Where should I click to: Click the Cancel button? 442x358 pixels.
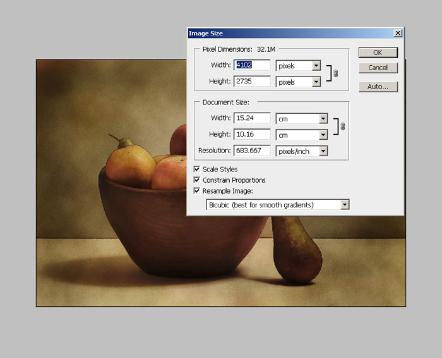[378, 68]
